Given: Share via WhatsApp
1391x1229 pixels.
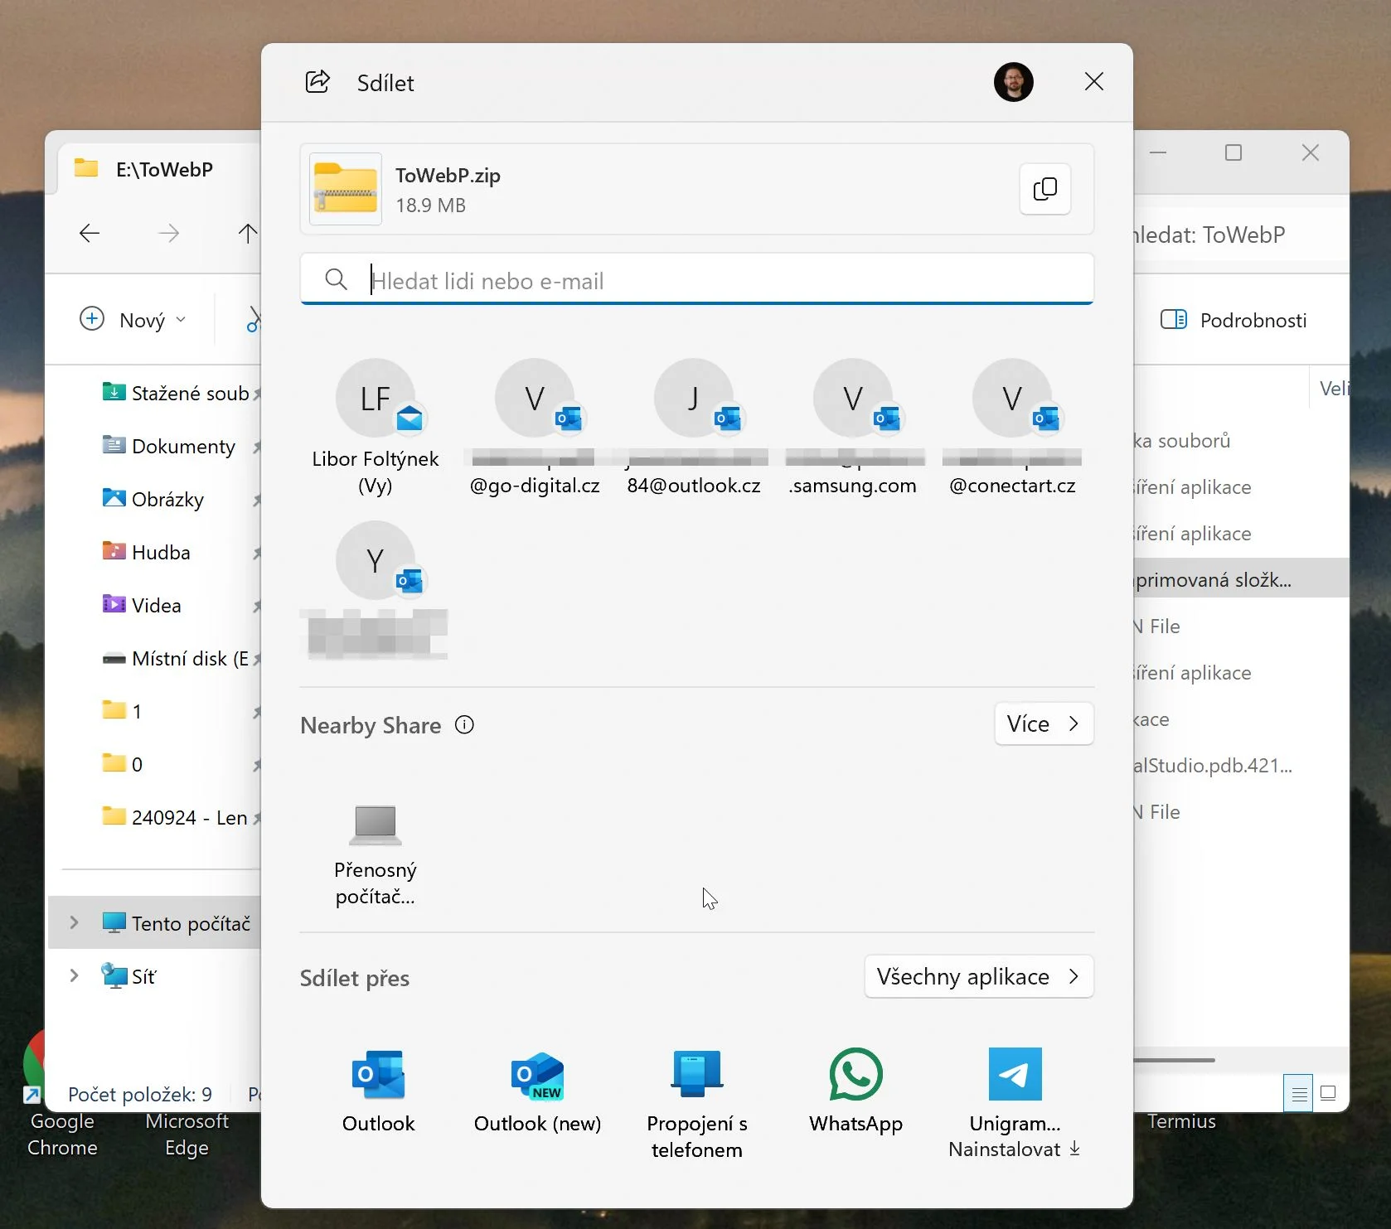Looking at the screenshot, I should [x=856, y=1091].
